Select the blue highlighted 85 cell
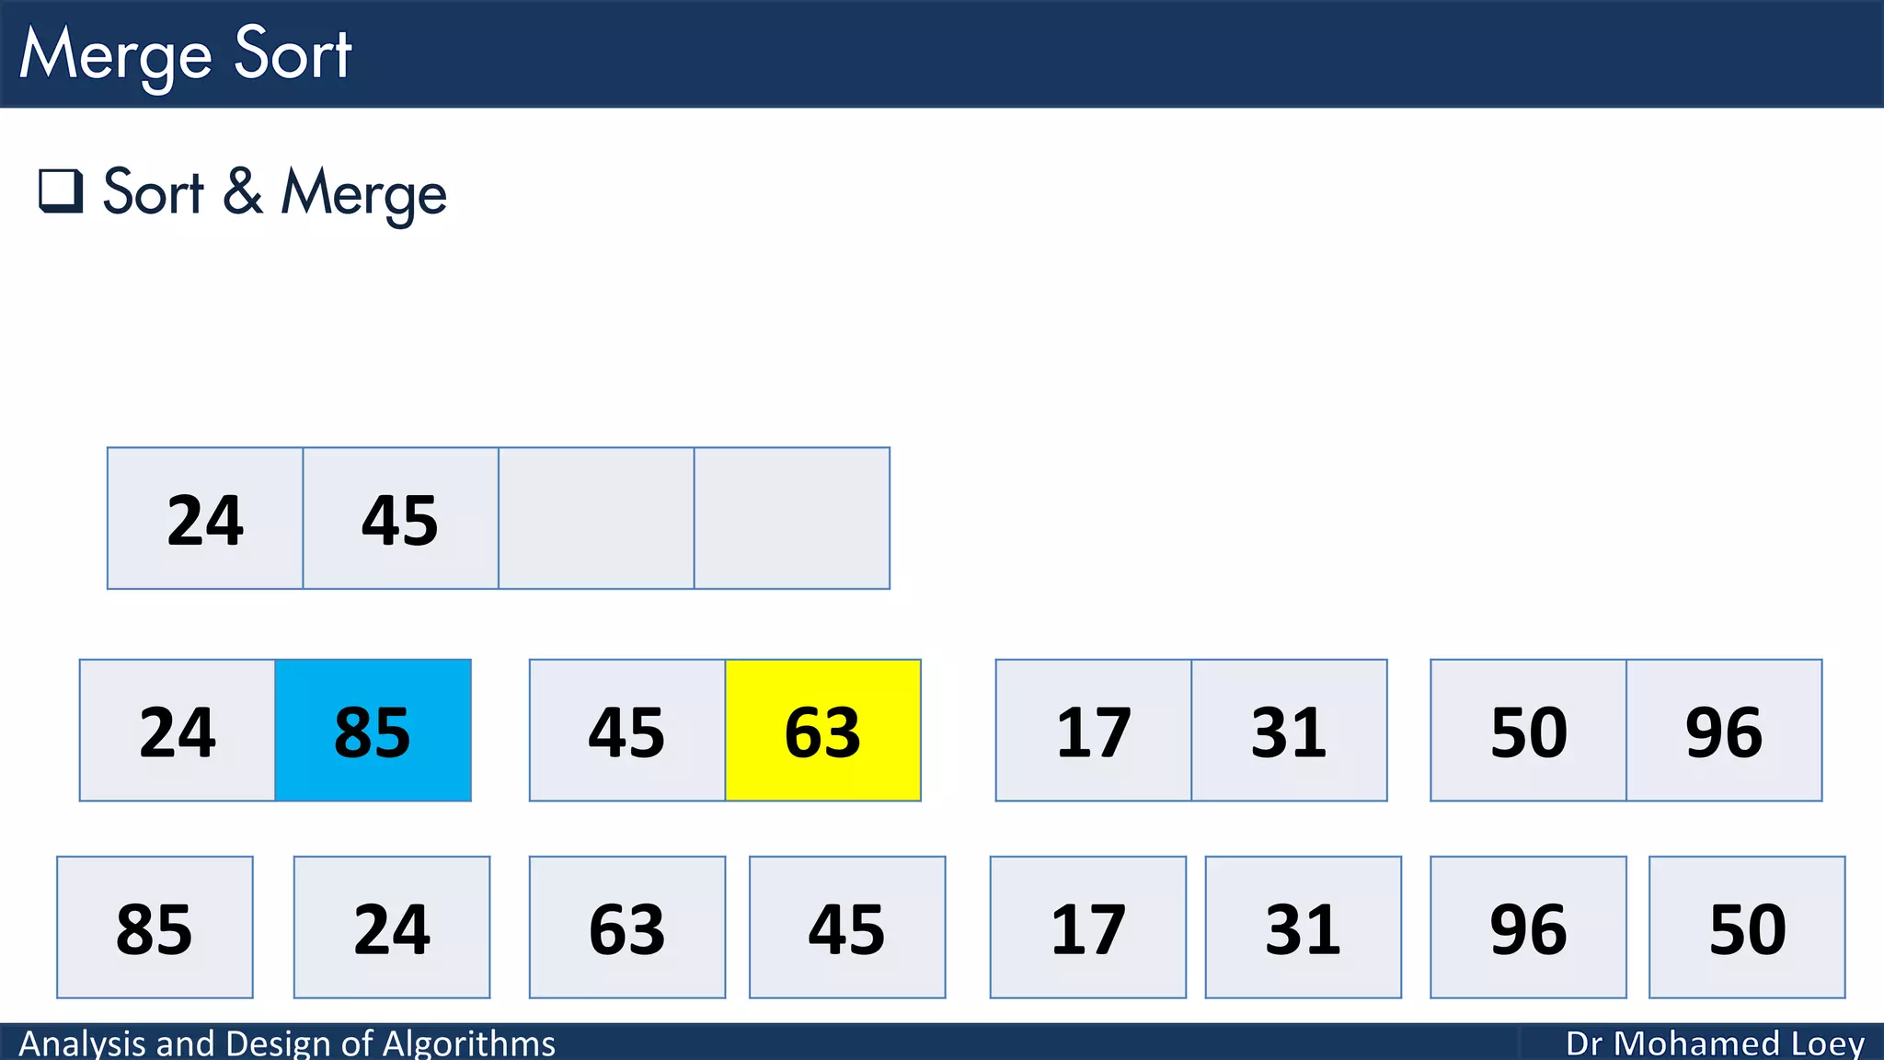 point(373,731)
